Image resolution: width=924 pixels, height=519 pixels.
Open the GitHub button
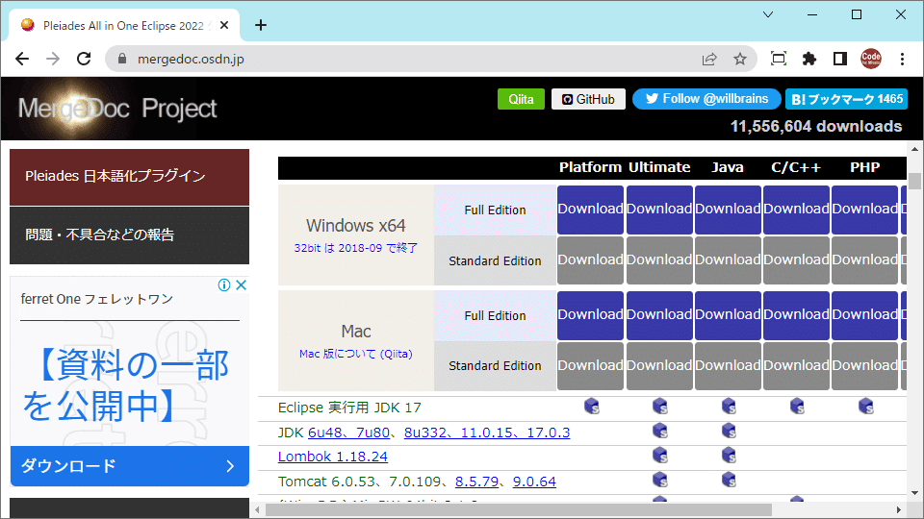(588, 99)
